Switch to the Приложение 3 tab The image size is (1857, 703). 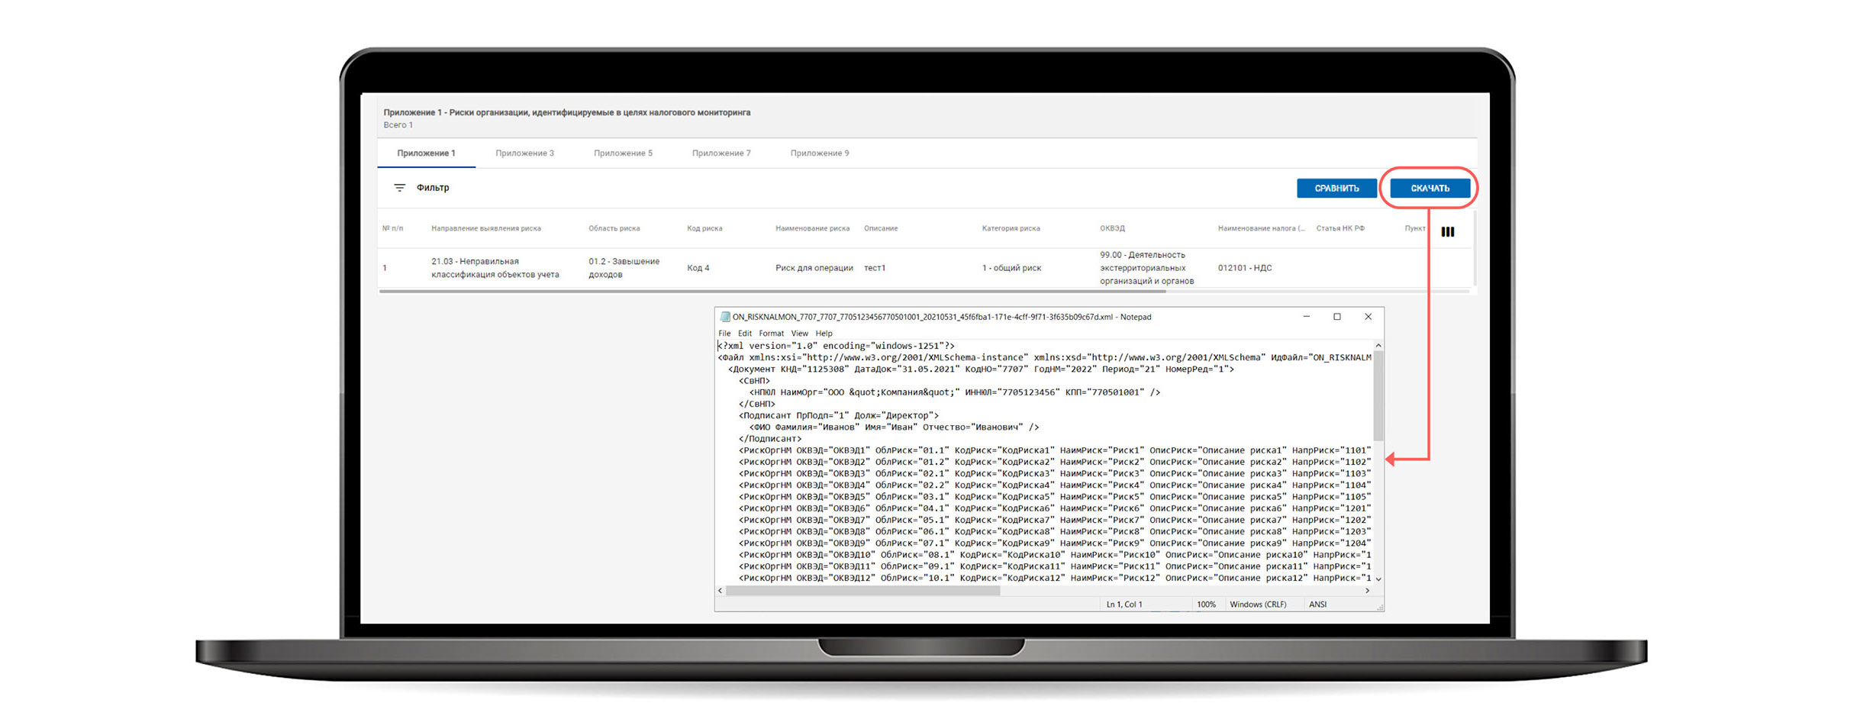click(524, 153)
